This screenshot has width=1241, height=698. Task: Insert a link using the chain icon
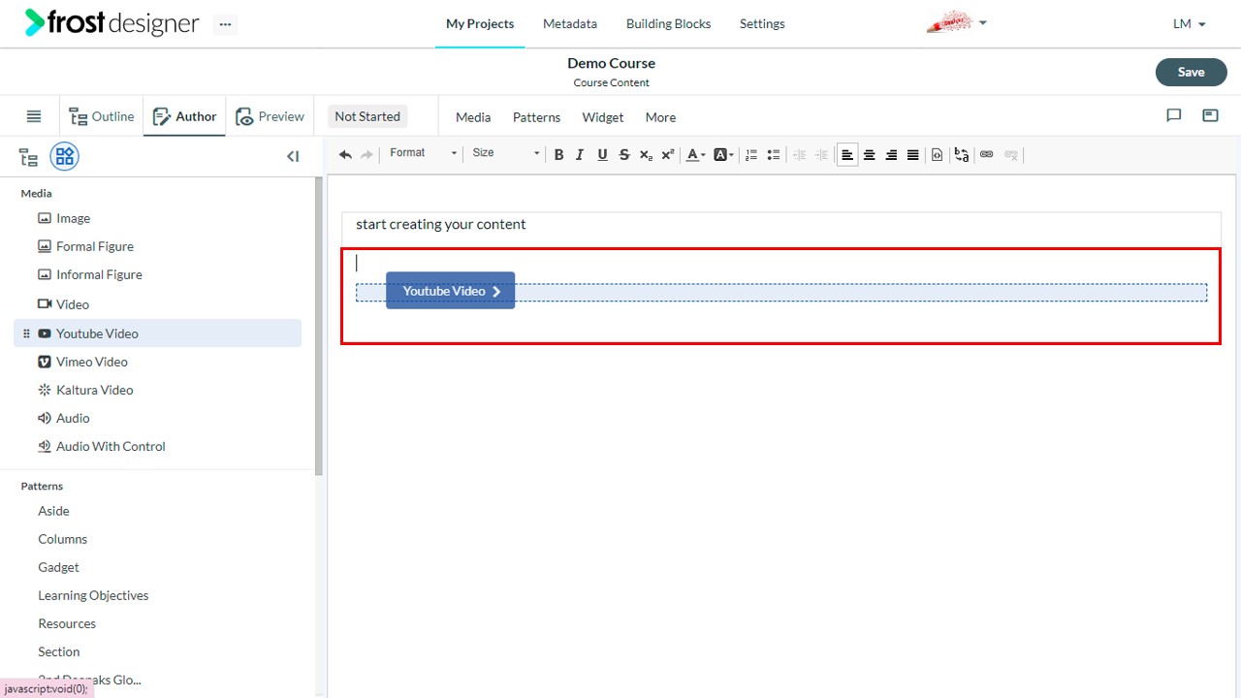(x=987, y=154)
